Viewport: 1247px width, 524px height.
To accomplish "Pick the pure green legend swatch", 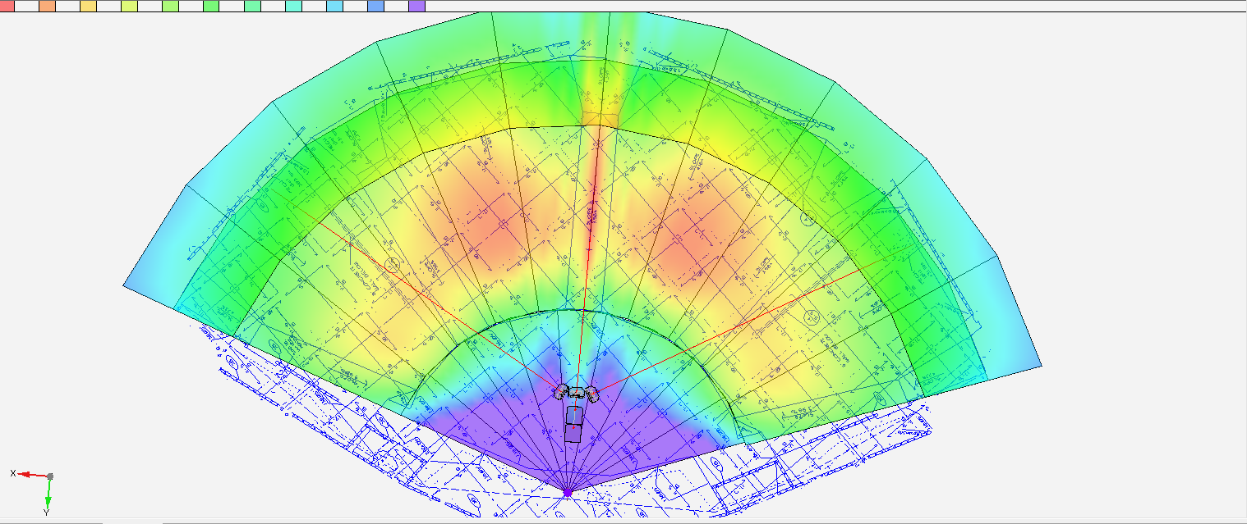I will click(211, 6).
